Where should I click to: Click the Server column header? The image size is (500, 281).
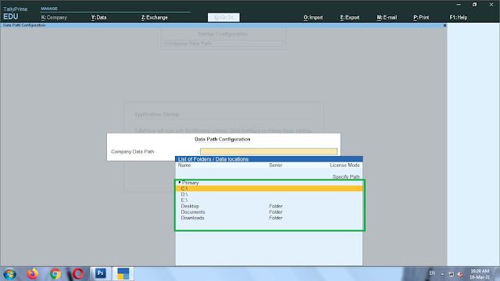[276, 165]
